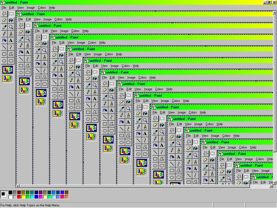Select the Magnifier tool in outermost toolbox
This screenshot has width=277, height=208.
pos(11,27)
